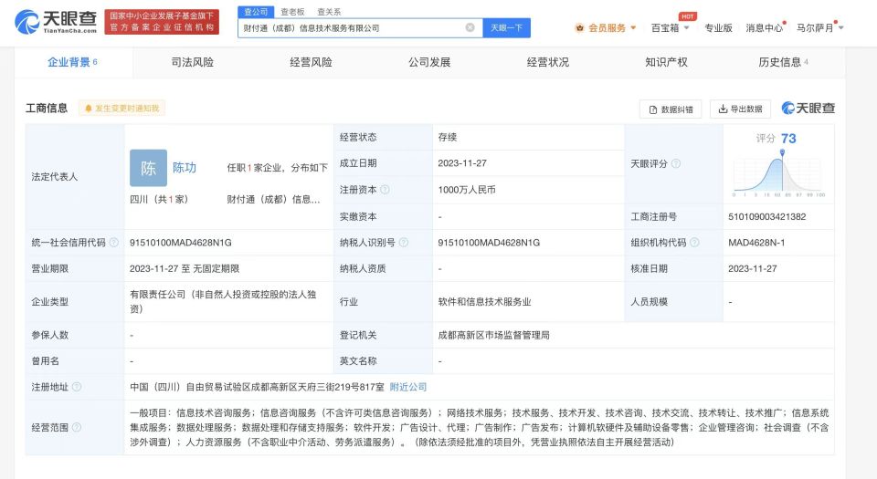Click the 天眼评分 score distribution chart
The image size is (877, 479).
778,174
